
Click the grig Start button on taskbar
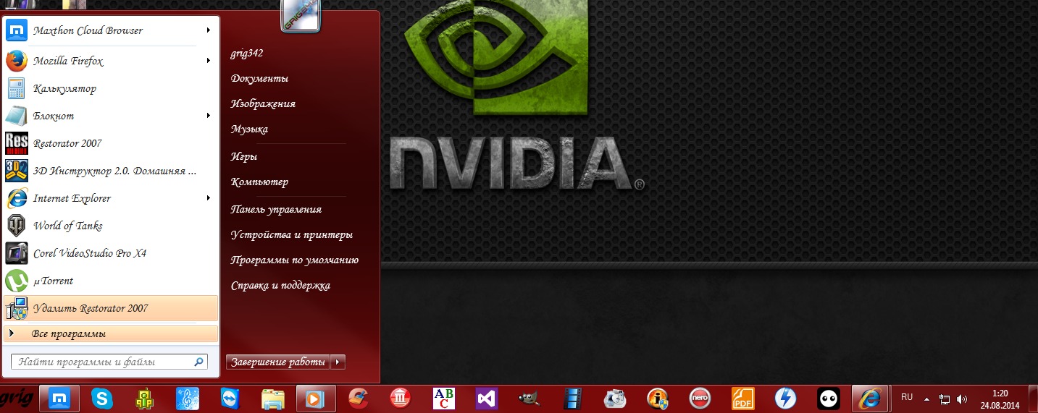click(x=17, y=399)
